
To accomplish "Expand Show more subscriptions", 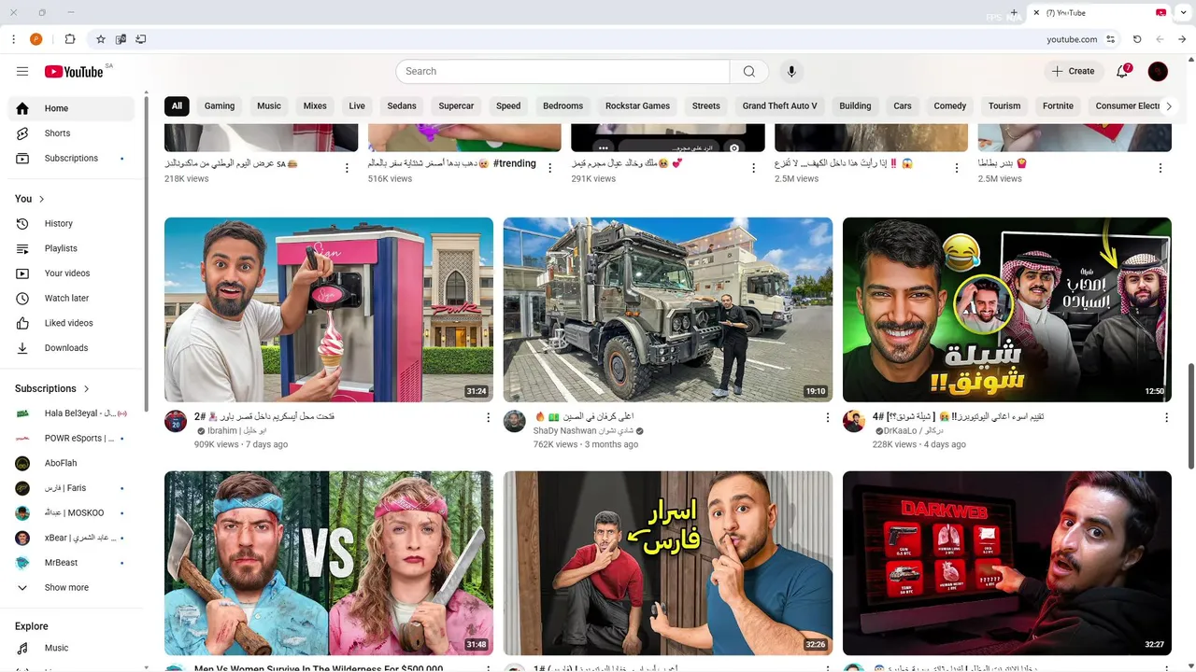I will click(72, 588).
